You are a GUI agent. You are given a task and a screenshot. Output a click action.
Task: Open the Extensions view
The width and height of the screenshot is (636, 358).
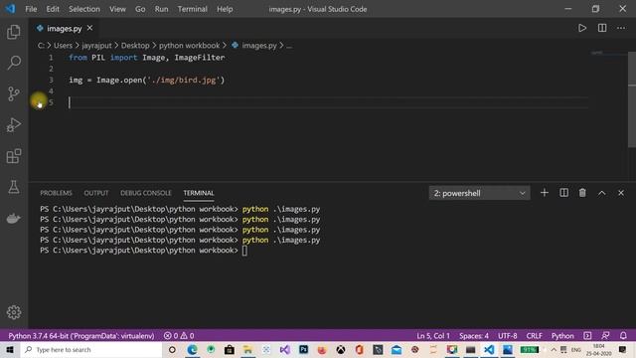click(14, 156)
